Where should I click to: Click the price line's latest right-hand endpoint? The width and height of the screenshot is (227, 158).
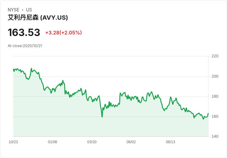[208, 113]
